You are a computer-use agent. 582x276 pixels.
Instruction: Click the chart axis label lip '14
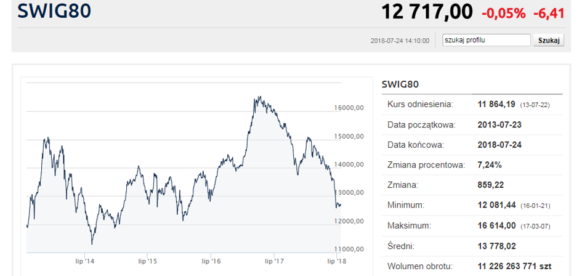click(85, 261)
